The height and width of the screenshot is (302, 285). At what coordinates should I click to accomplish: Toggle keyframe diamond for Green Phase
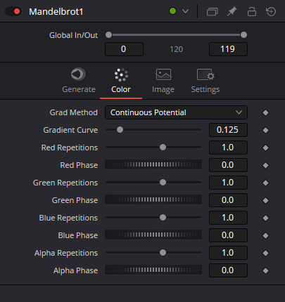[265, 200]
